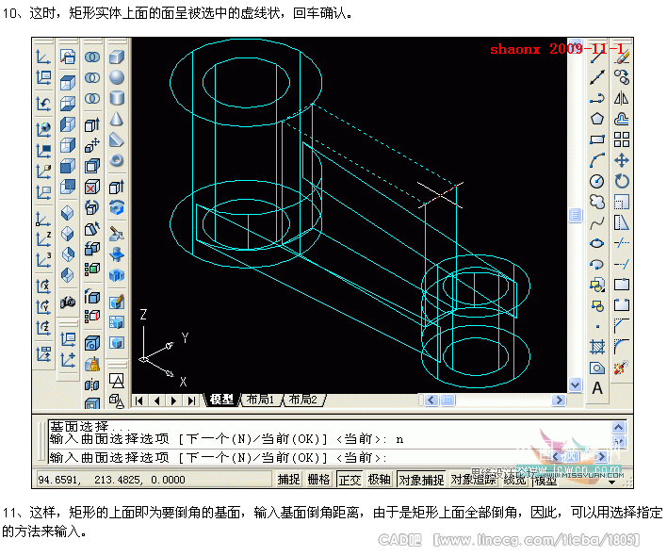The height and width of the screenshot is (556, 667).
Task: Toggle 捕捉 snap mode in status bar
Action: click(x=289, y=480)
